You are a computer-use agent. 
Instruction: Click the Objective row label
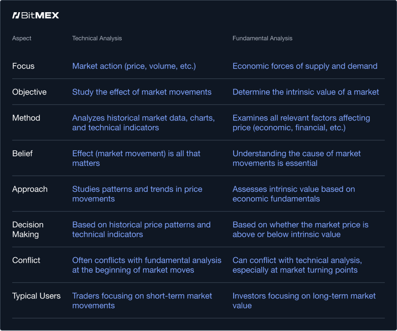[30, 92]
